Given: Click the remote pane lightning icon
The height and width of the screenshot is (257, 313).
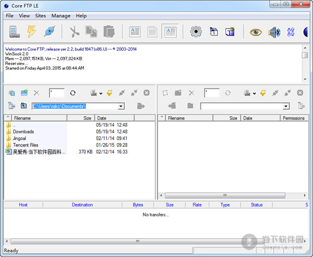Looking at the screenshot, I should pyautogui.click(x=263, y=93).
